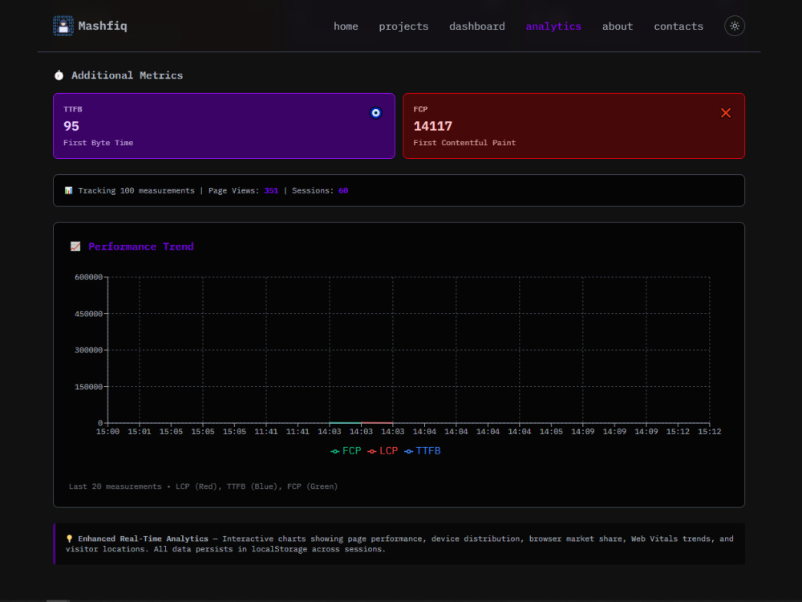The width and height of the screenshot is (802, 602).
Task: Click the red X icon on FCP card
Action: point(725,112)
